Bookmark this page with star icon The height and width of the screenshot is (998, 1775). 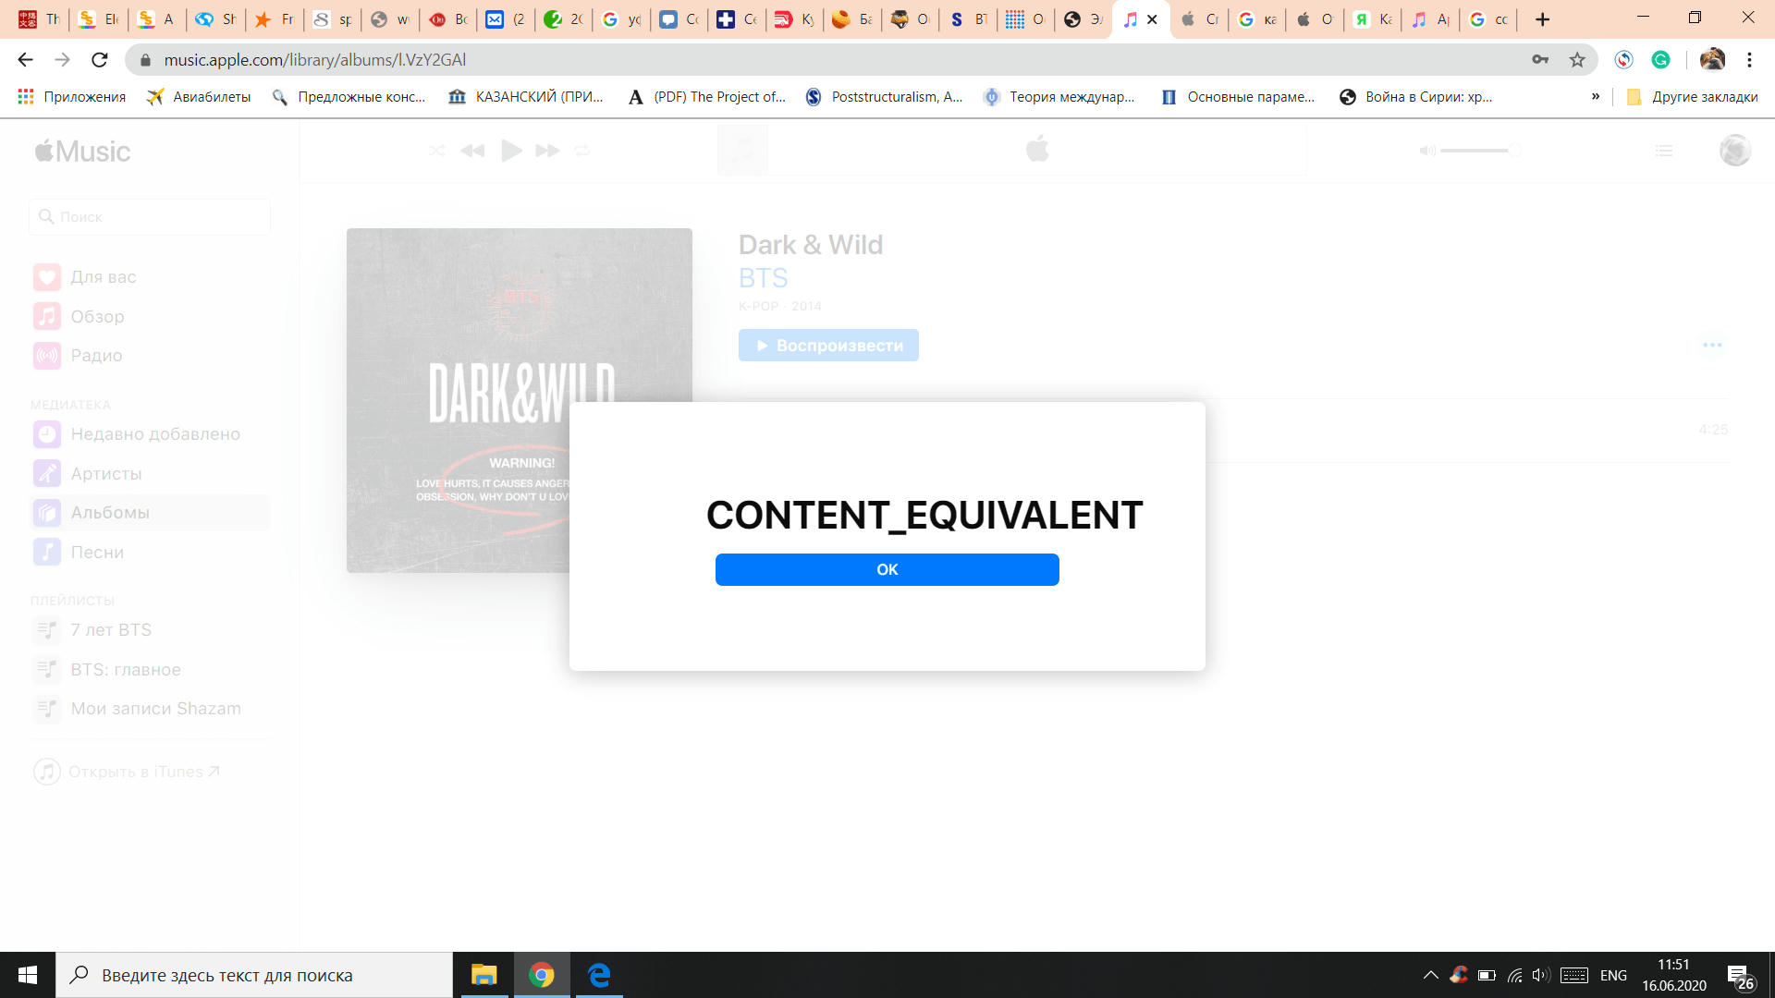pyautogui.click(x=1577, y=59)
